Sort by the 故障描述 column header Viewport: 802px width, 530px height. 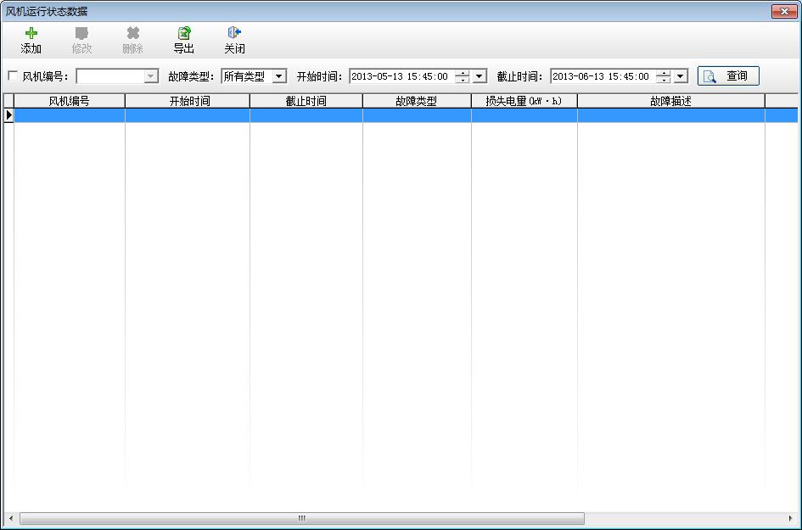671,101
